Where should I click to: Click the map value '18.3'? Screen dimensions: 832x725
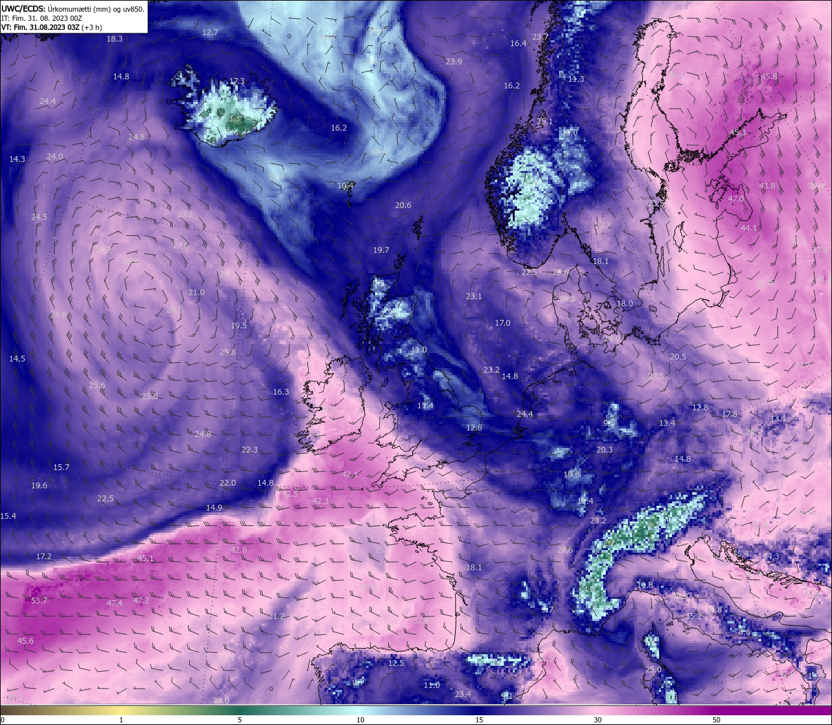point(114,39)
